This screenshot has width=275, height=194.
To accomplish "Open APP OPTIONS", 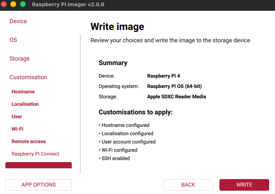I will click(39, 185).
